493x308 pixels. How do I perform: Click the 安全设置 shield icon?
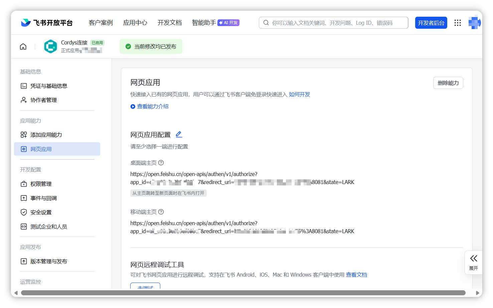coord(24,212)
